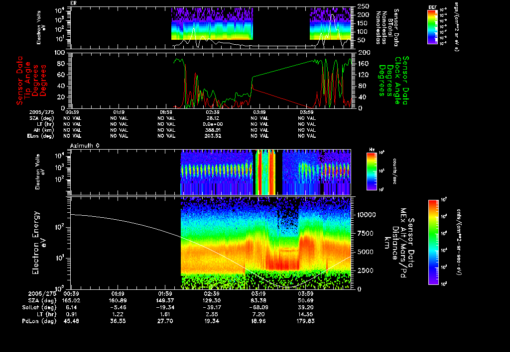Click the 5000 km distance tick label
This screenshot has width=510, height=352.
click(365, 252)
